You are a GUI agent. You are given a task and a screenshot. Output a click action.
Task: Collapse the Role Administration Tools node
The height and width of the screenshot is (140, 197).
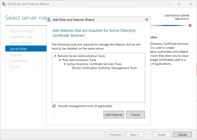click(x=60, y=60)
